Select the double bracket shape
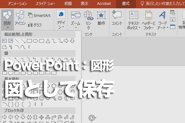185x123 pixels. (10, 104)
